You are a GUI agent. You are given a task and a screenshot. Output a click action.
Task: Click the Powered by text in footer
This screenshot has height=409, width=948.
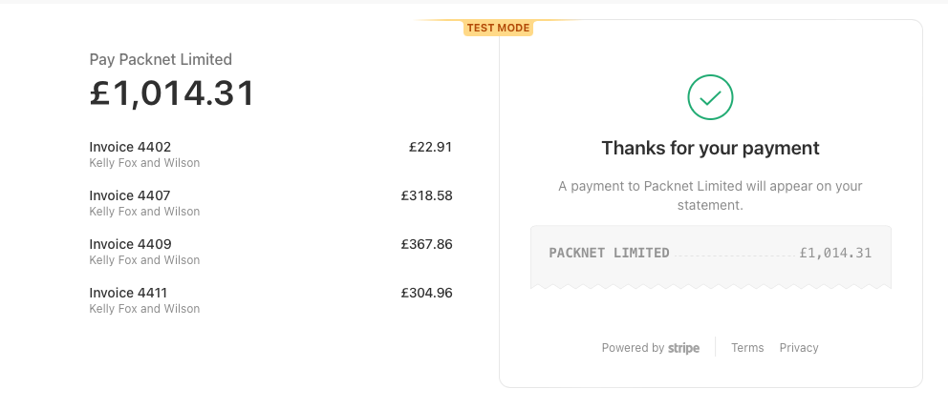[633, 348]
